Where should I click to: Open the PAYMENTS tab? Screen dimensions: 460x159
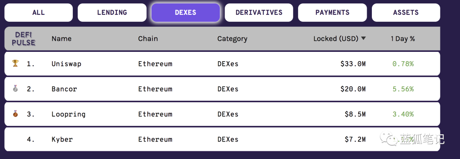pyautogui.click(x=332, y=13)
